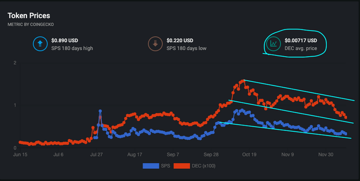Click the SPS 180 days low down-arrow icon
Viewport: 360px width, 181px height.
(x=155, y=44)
